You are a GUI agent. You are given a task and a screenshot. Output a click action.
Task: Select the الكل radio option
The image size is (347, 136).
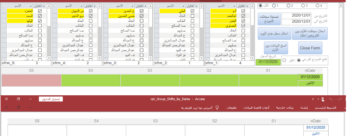pyautogui.click(x=261, y=6)
